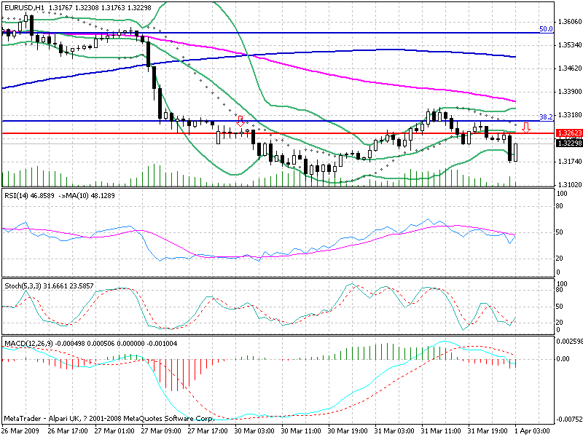Click the 27 Mar 01:00 time label
Image resolution: width=583 pixels, height=437 pixels.
click(x=114, y=431)
